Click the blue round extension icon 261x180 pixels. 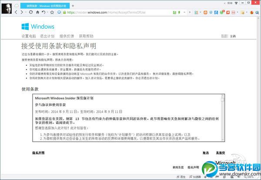211,12
